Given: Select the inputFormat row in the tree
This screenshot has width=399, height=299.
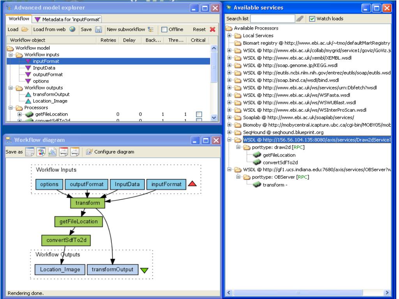Looking at the screenshot, I should pyautogui.click(x=108, y=61).
